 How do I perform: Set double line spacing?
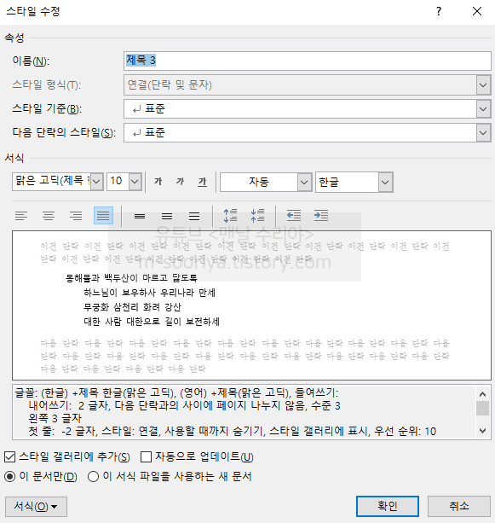pyautogui.click(x=194, y=216)
